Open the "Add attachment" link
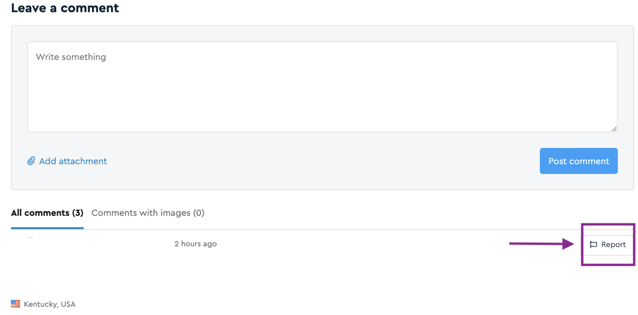This screenshot has height=315, width=638. (73, 161)
